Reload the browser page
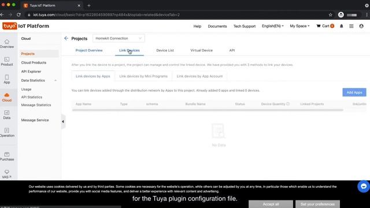This screenshot has height=208, width=370. click(x=18, y=14)
